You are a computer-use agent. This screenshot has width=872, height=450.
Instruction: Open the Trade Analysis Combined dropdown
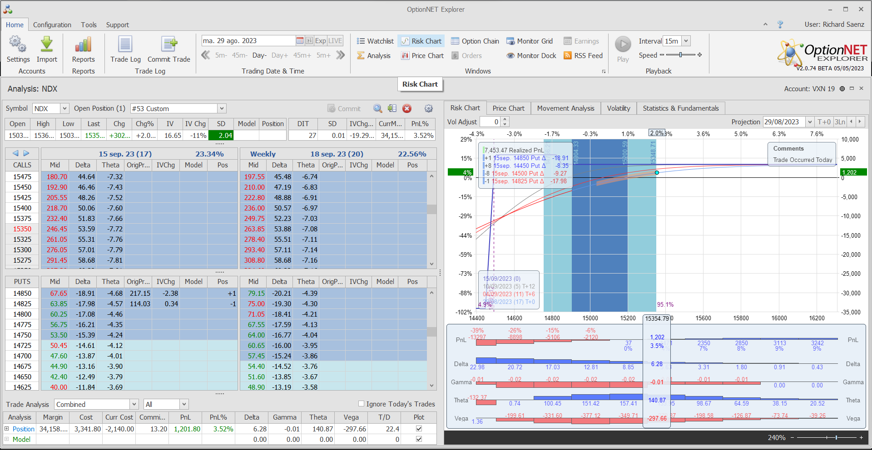(134, 404)
